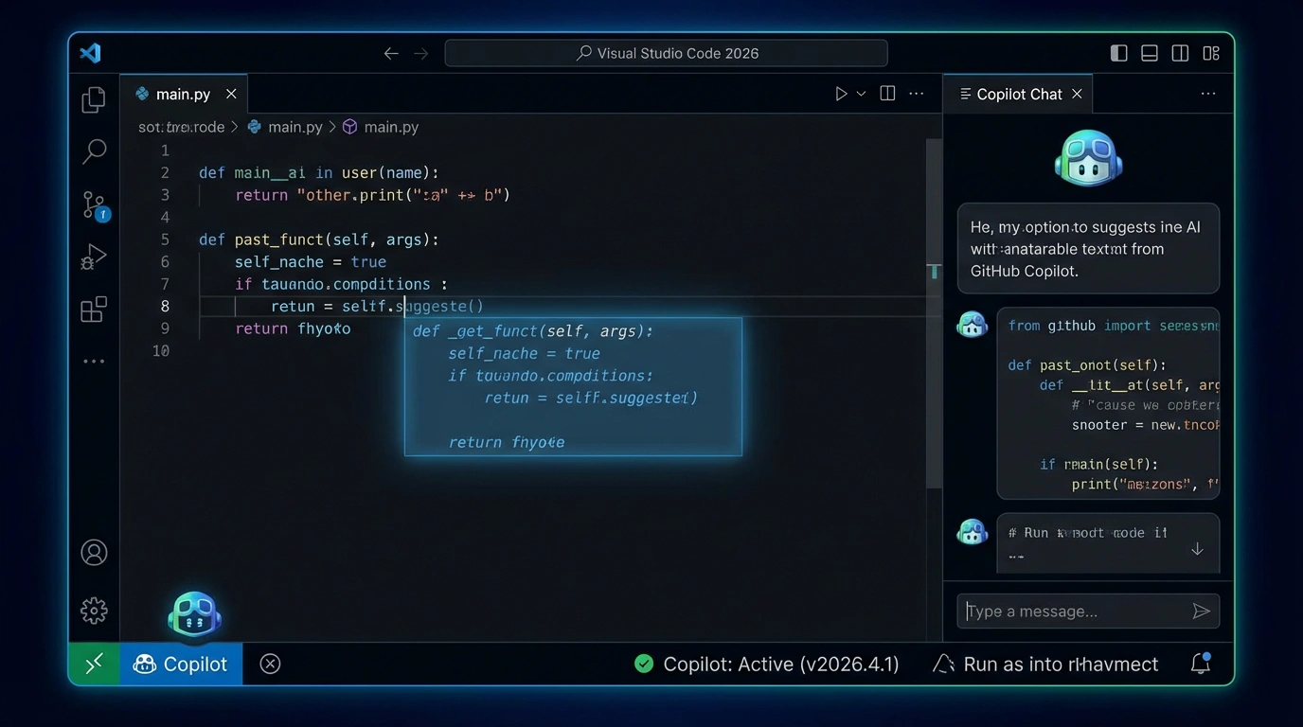Run main.py using the play button
The image size is (1303, 727).
tap(841, 93)
